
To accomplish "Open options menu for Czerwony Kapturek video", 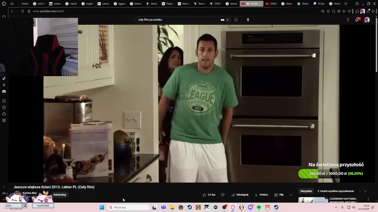I will pyautogui.click(x=368, y=199).
